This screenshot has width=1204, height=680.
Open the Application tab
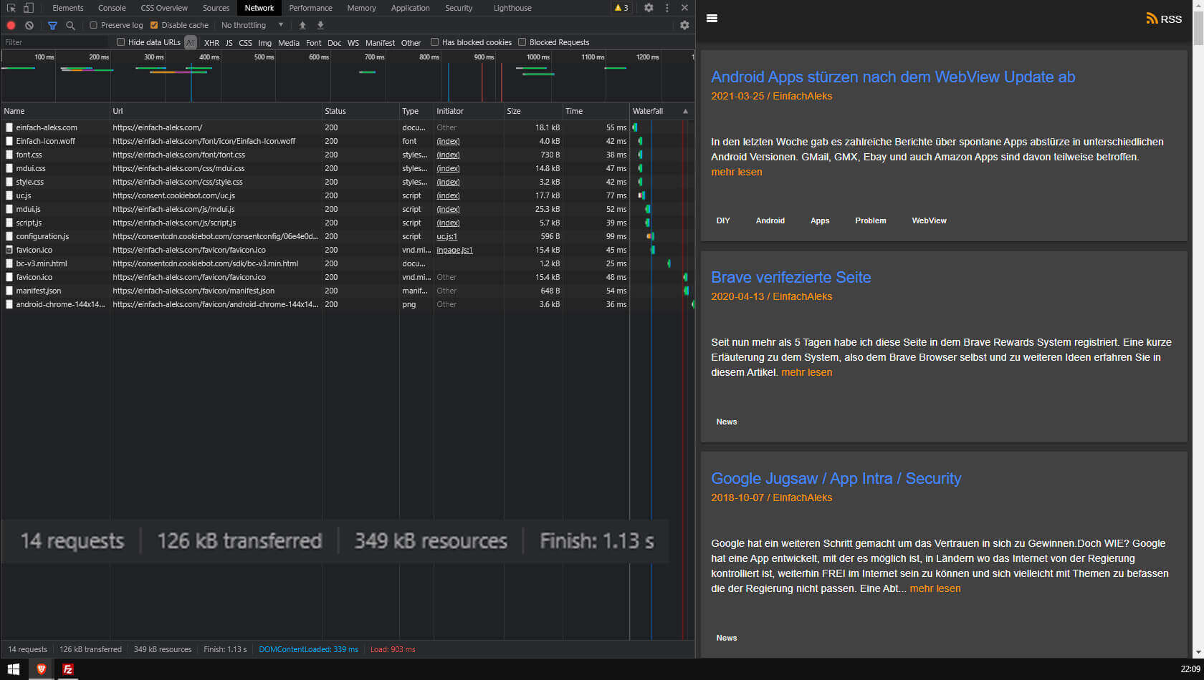tap(411, 8)
